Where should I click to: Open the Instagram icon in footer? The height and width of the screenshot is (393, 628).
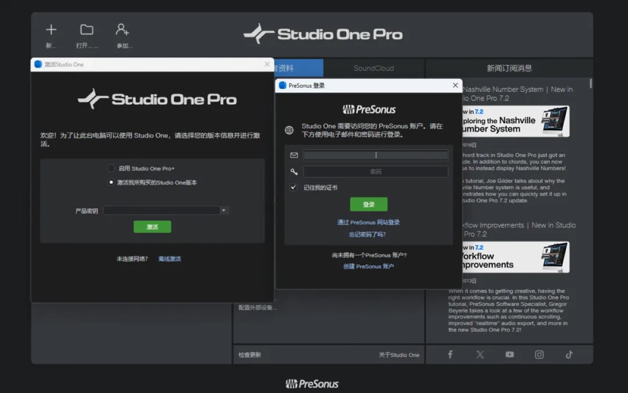point(539,355)
